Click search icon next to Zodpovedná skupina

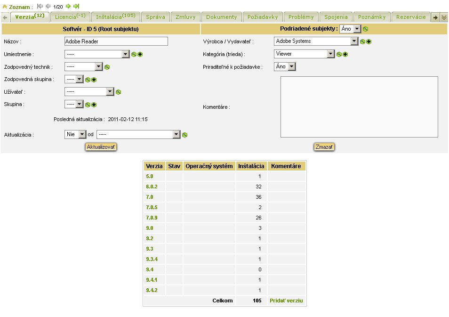[88, 80]
